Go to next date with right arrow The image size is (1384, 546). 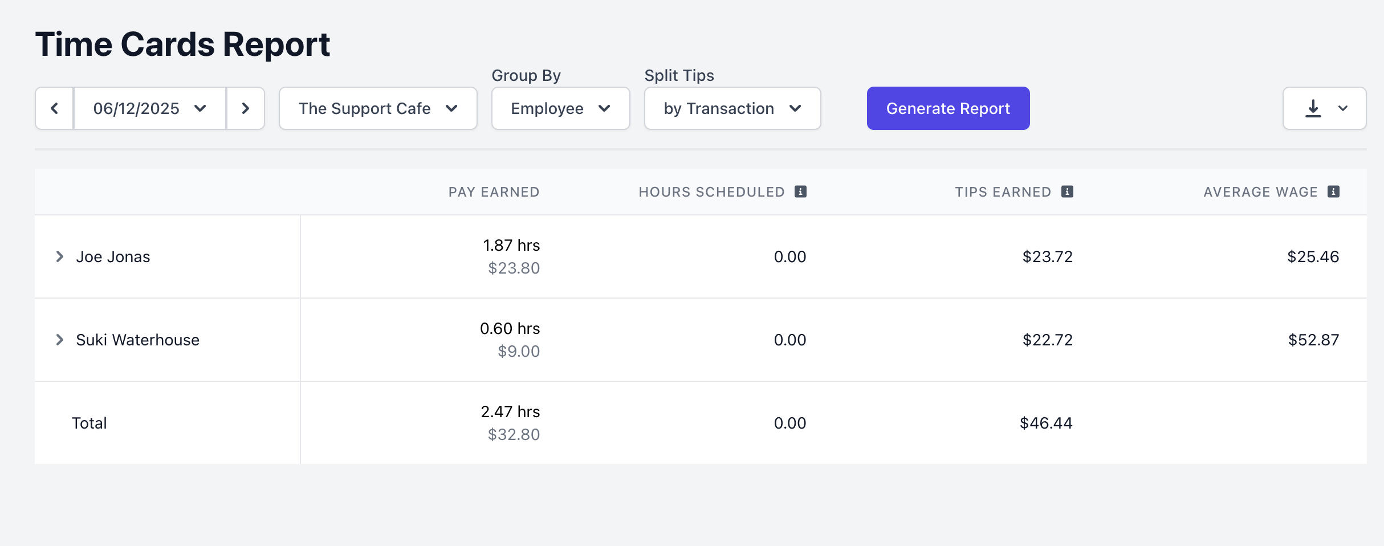tap(246, 108)
